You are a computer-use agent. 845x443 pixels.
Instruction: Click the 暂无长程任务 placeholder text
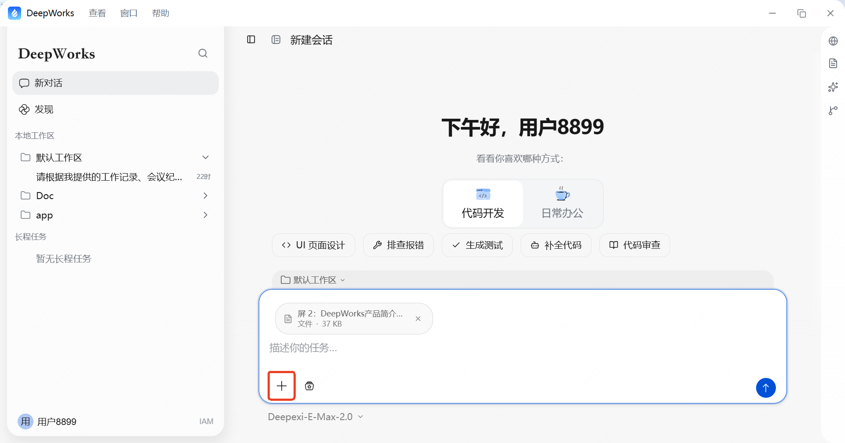click(x=64, y=259)
